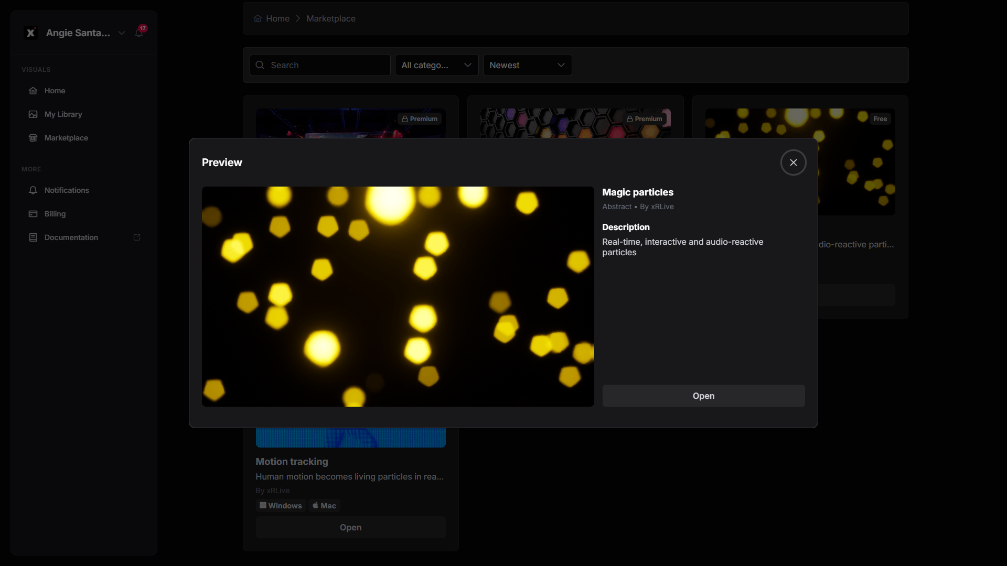Click the search magnifier icon

click(x=260, y=65)
